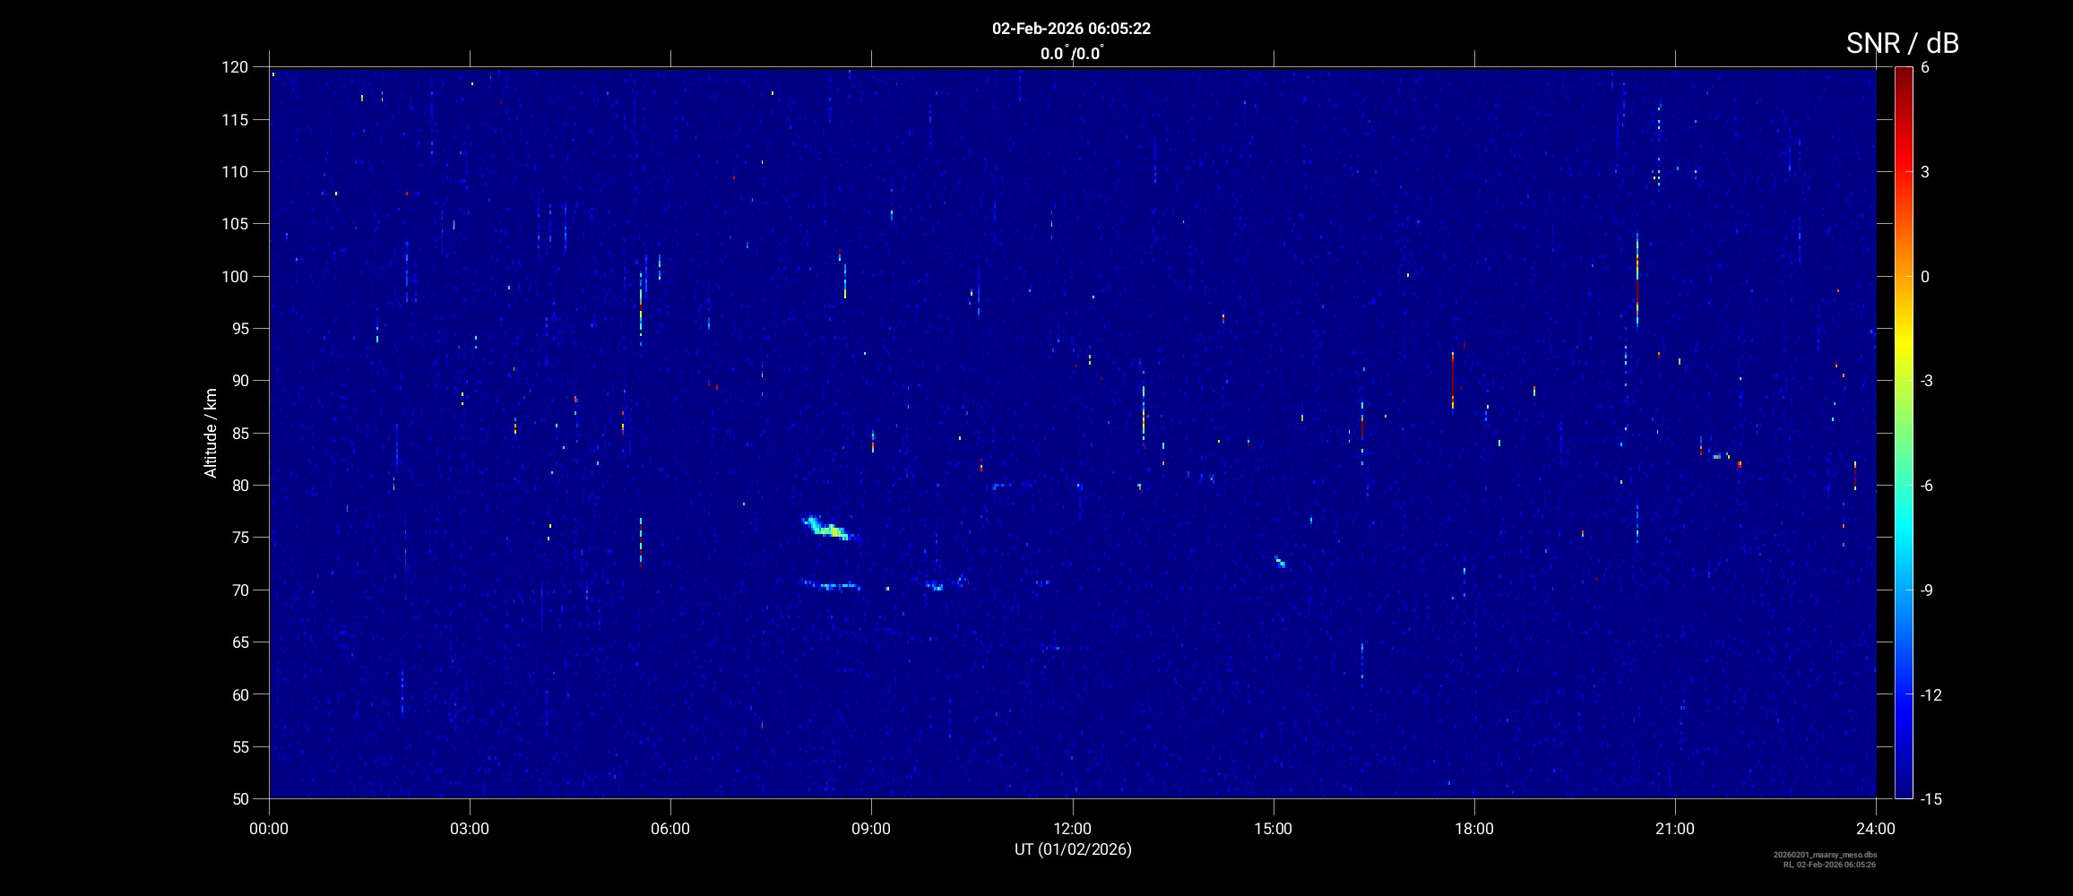This screenshot has height=896, width=2073.
Task: Click the SNR colorbar gradient strip
Action: pyautogui.click(x=1903, y=430)
